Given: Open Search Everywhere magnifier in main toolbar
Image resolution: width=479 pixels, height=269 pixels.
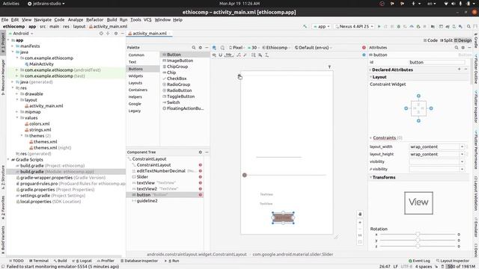Looking at the screenshot, I should pyautogui.click(x=469, y=27).
